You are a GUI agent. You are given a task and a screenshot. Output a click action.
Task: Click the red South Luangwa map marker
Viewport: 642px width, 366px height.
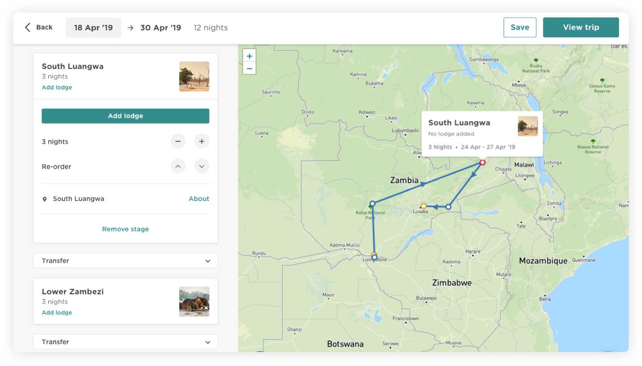click(x=482, y=163)
